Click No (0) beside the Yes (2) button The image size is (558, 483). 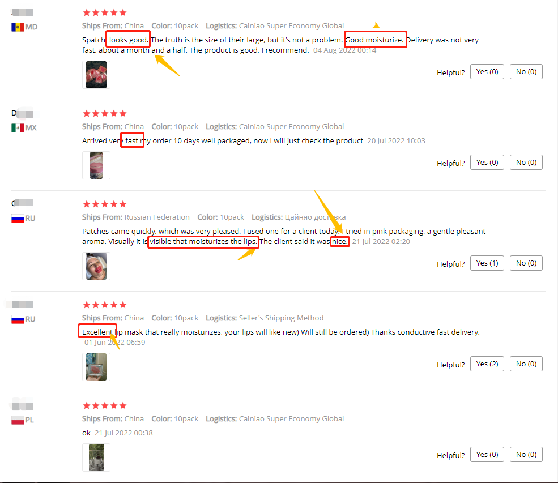coord(526,364)
